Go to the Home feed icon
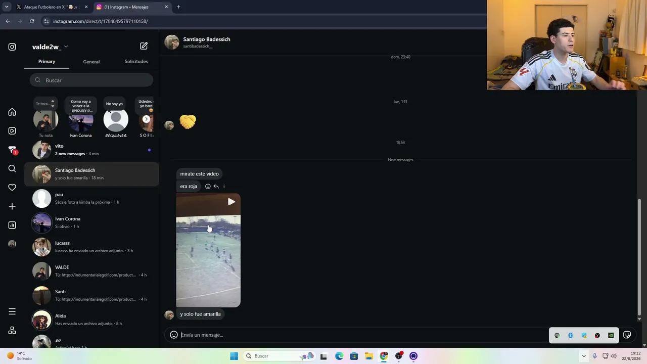This screenshot has width=647, height=364. 12,112
